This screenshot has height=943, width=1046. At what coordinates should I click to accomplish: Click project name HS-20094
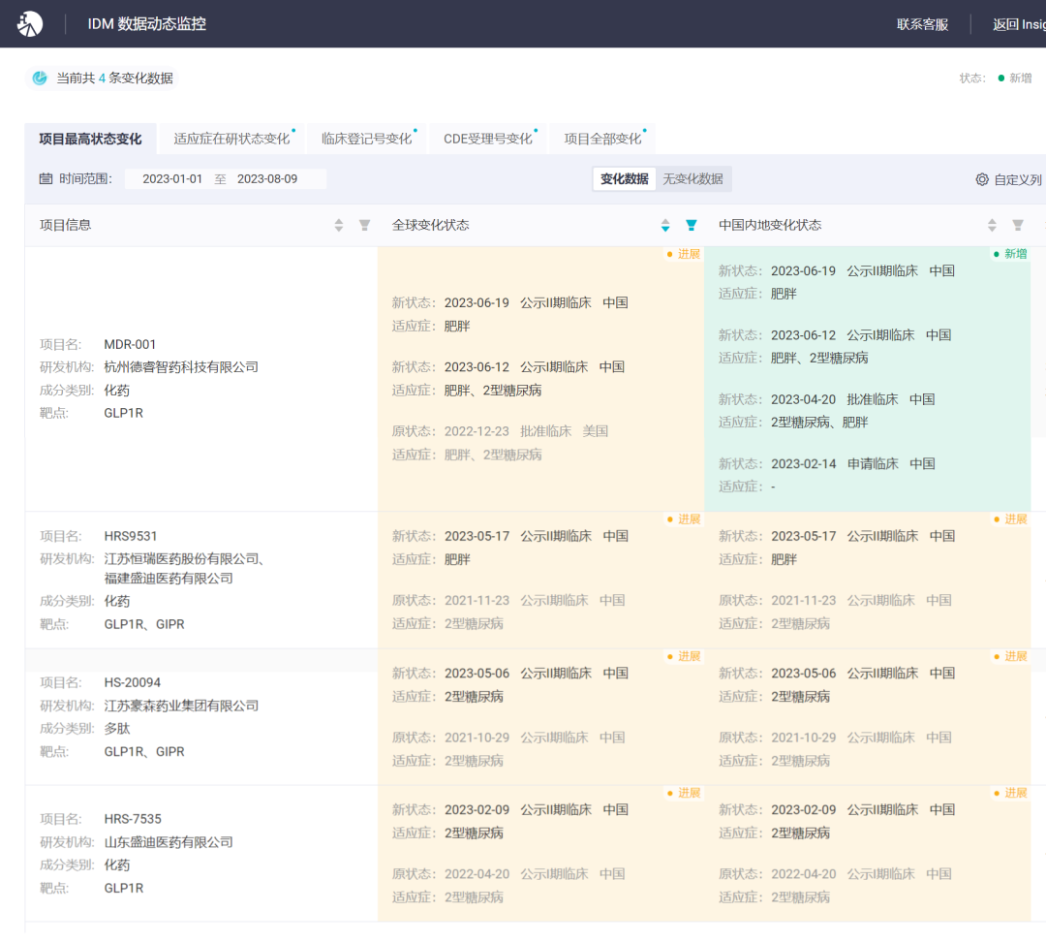[133, 682]
